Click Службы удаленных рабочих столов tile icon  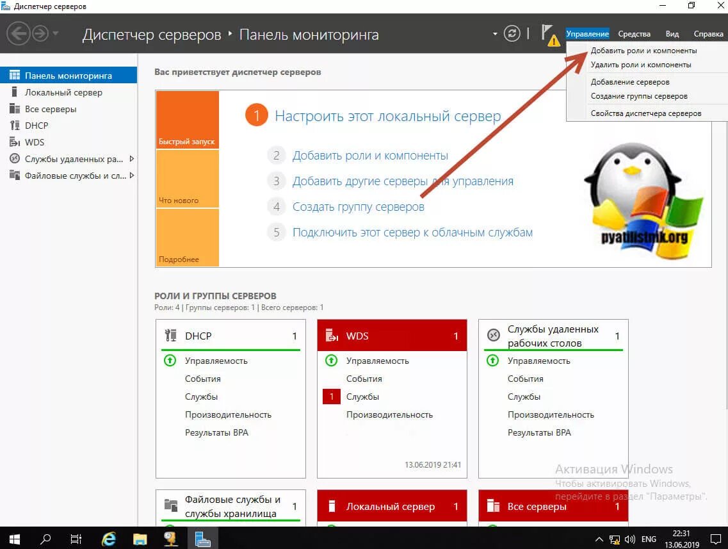tap(493, 335)
